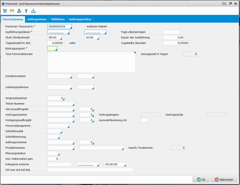Click the shopping cart toolbar icon
240x185 pixels.
(x=5, y=11)
